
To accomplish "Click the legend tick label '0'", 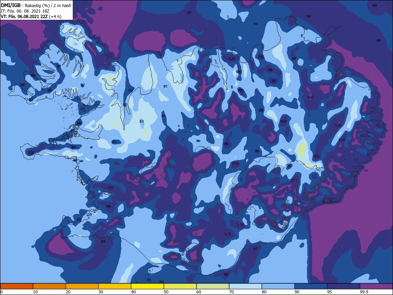I will pyautogui.click(x=2, y=292).
